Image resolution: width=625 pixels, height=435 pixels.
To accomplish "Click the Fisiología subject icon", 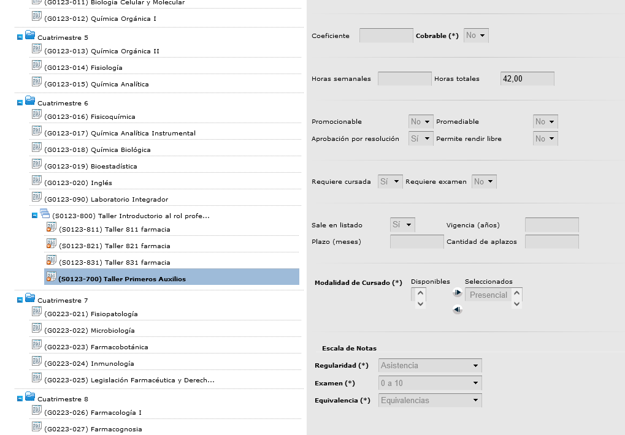I will [37, 65].
